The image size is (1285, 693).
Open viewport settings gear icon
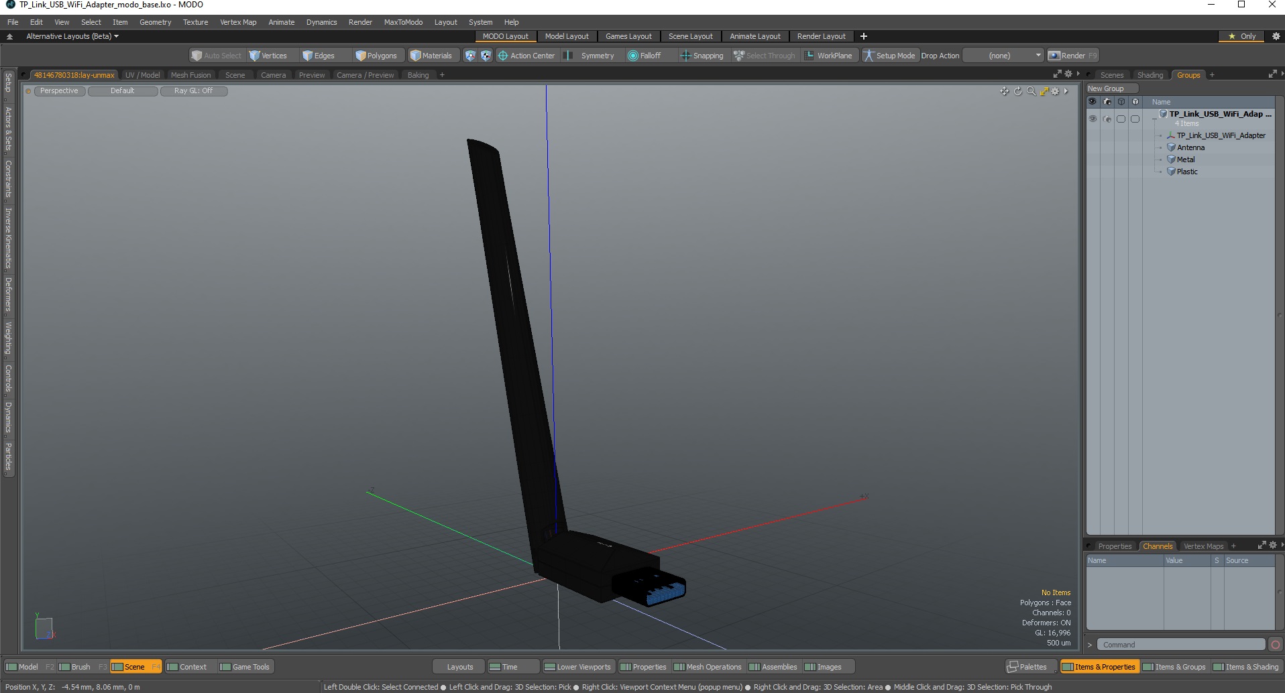coord(1055,91)
